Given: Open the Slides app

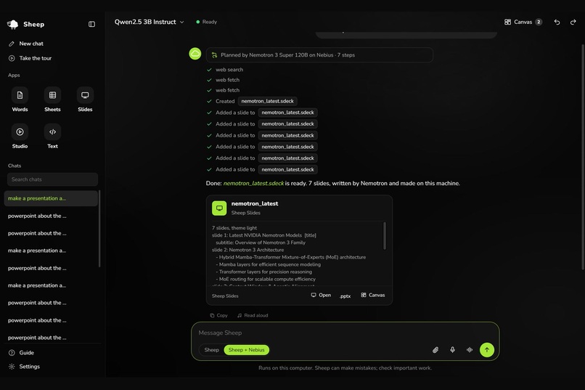Looking at the screenshot, I should [85, 99].
